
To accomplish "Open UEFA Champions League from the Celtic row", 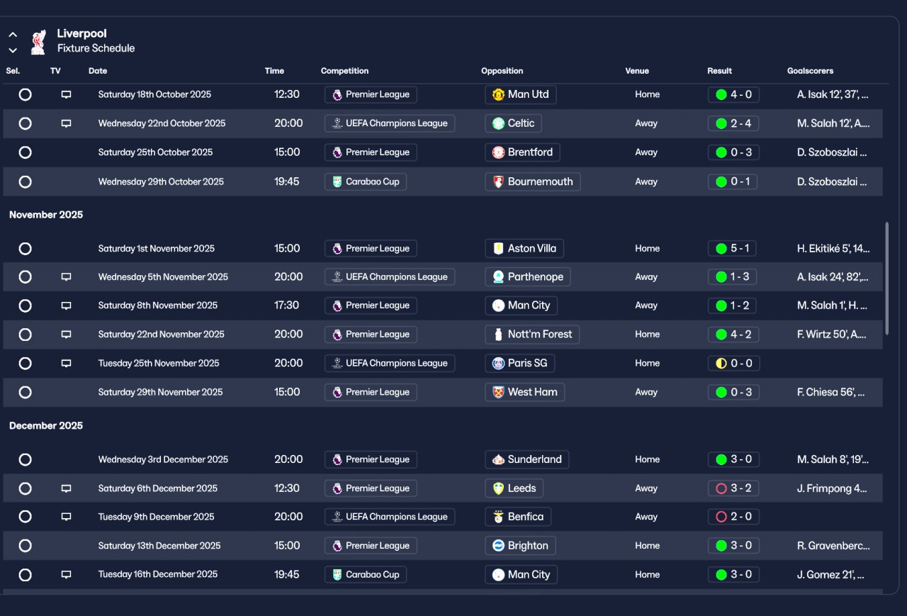I will click(x=390, y=123).
